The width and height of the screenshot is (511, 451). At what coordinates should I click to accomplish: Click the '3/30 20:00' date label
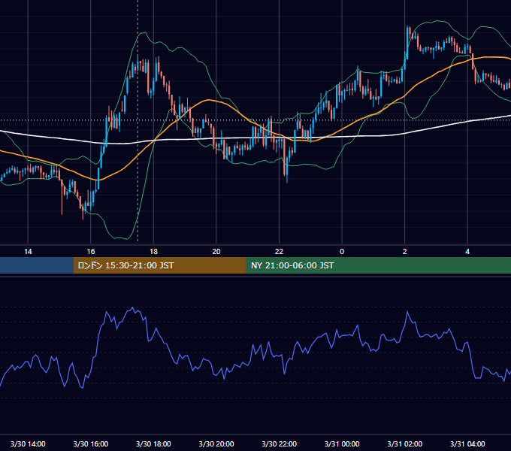216,443
